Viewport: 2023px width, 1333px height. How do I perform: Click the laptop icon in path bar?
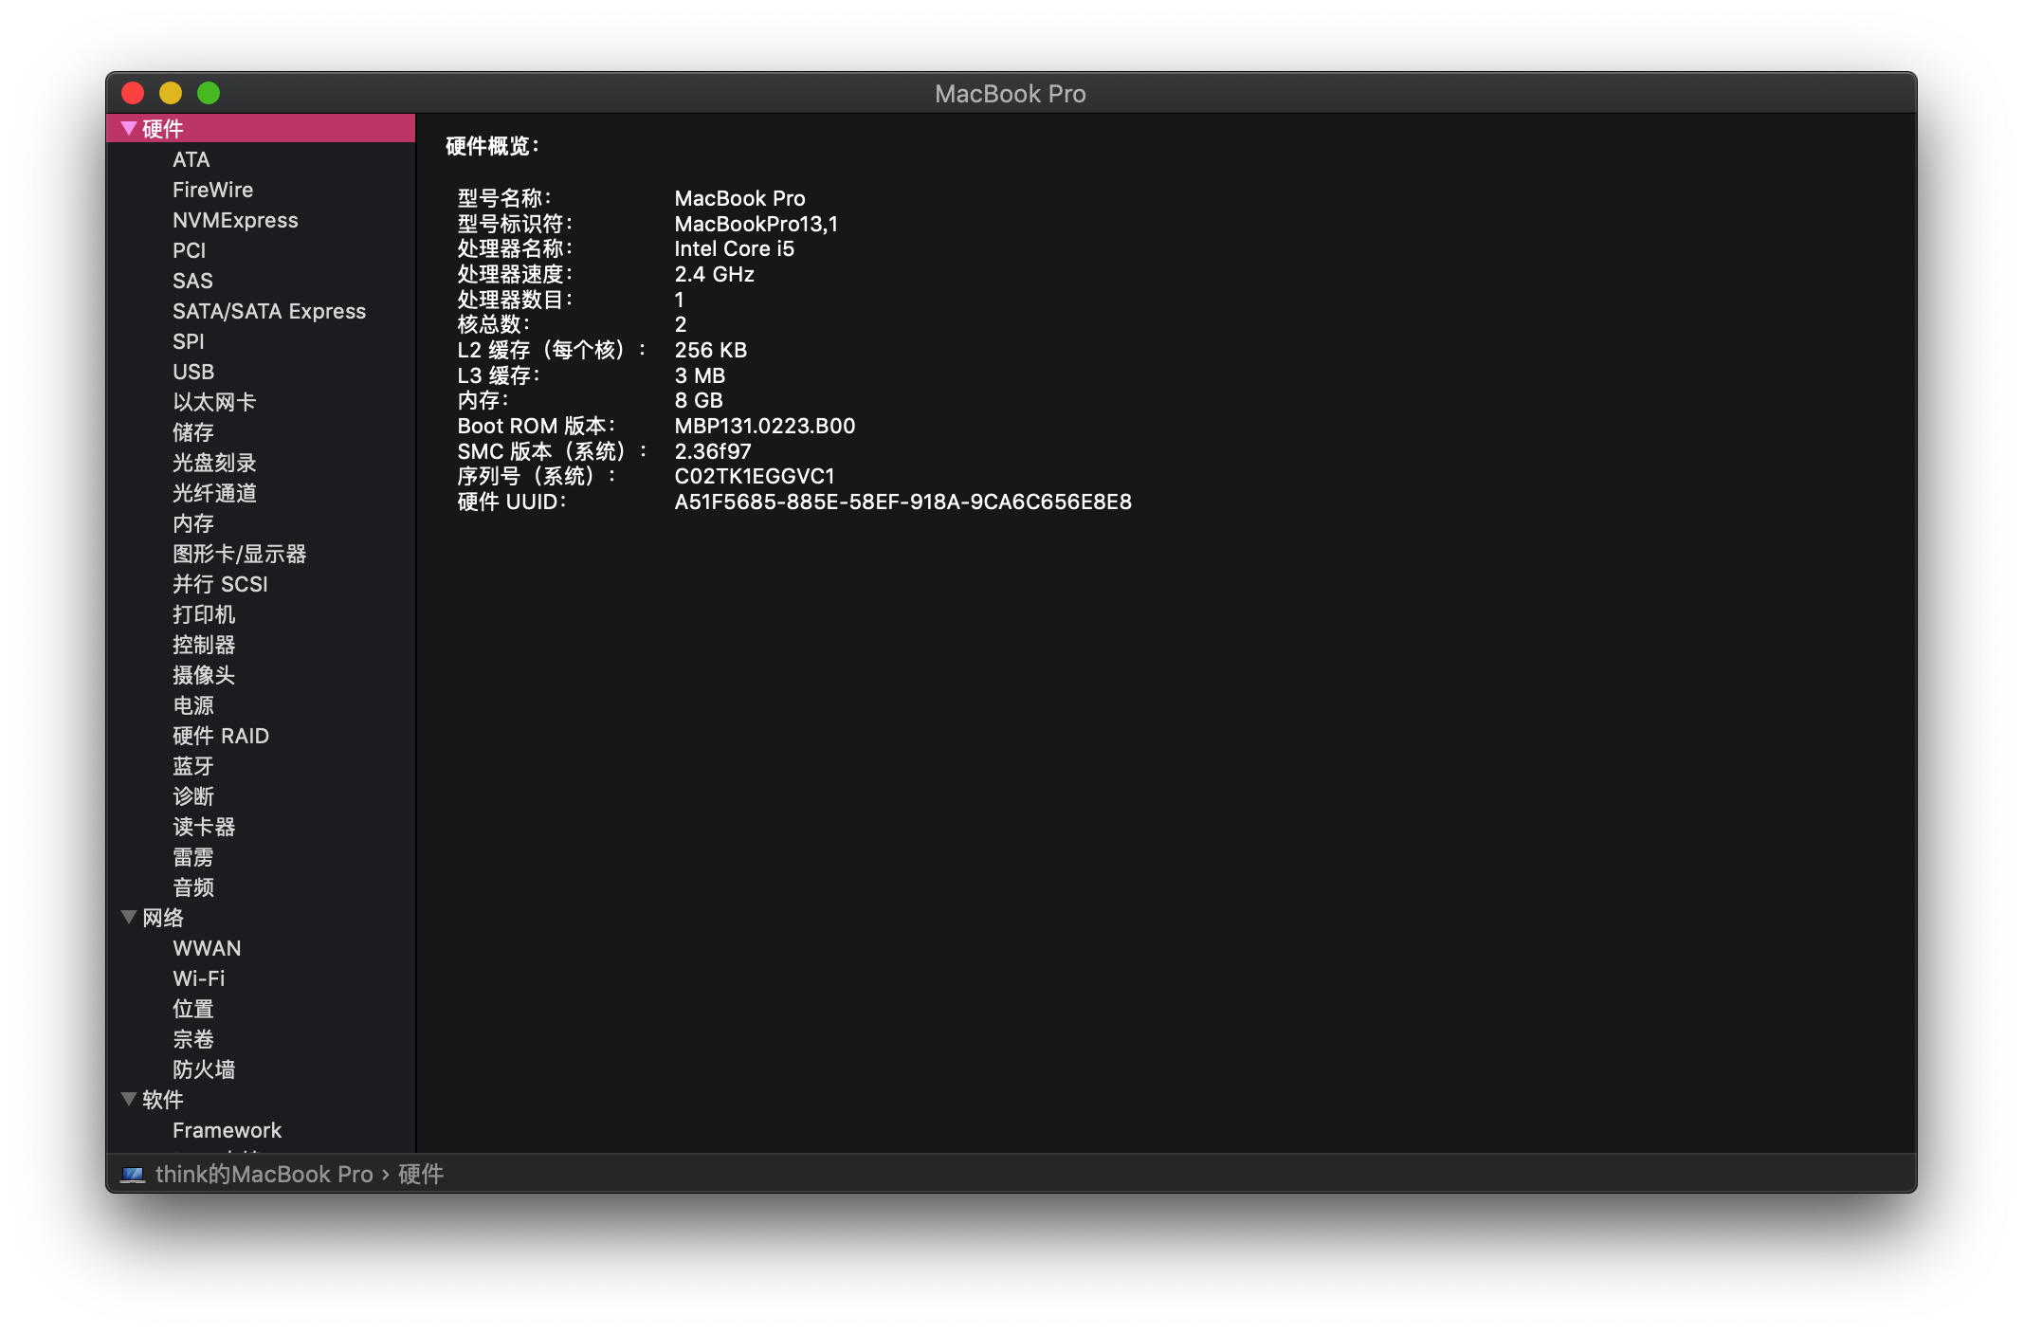coord(133,1175)
